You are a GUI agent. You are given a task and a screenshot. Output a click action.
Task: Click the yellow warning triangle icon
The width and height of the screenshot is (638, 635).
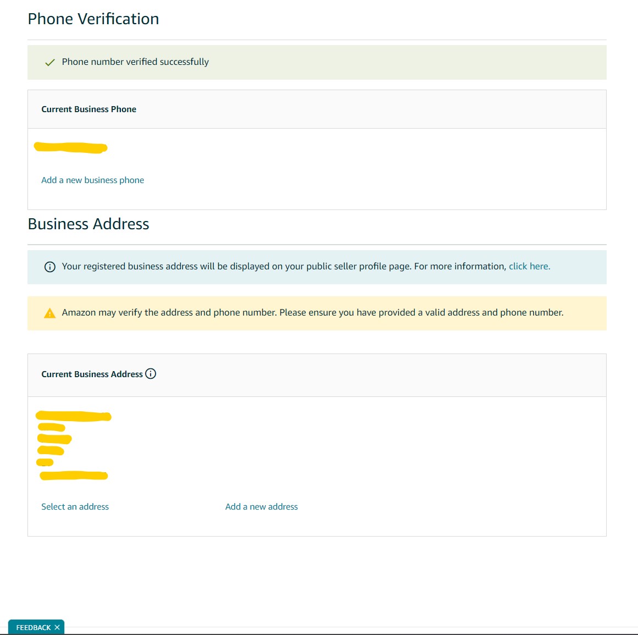pos(49,313)
